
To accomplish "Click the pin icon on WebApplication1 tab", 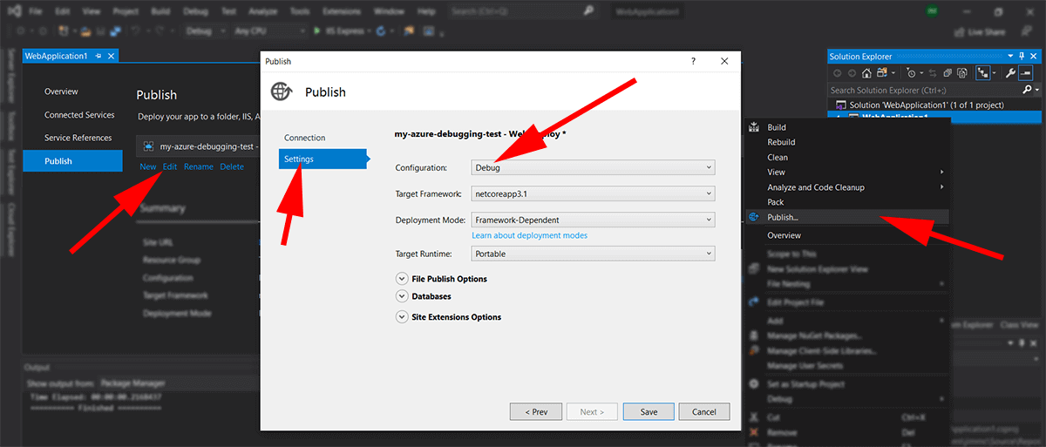I will 98,56.
